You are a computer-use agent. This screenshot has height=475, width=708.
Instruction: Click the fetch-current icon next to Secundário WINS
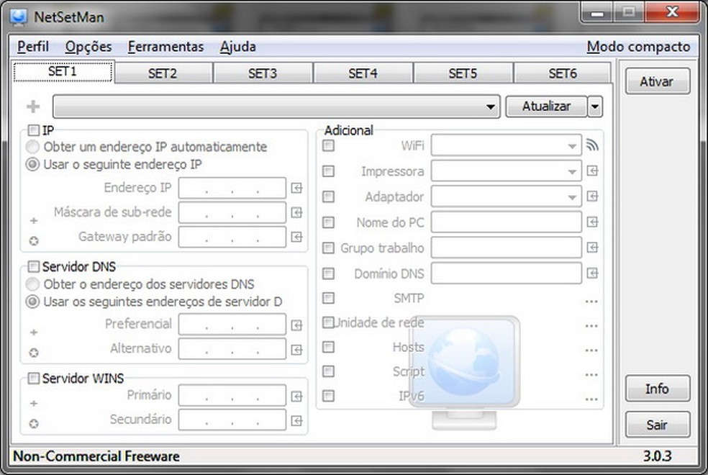pos(296,421)
